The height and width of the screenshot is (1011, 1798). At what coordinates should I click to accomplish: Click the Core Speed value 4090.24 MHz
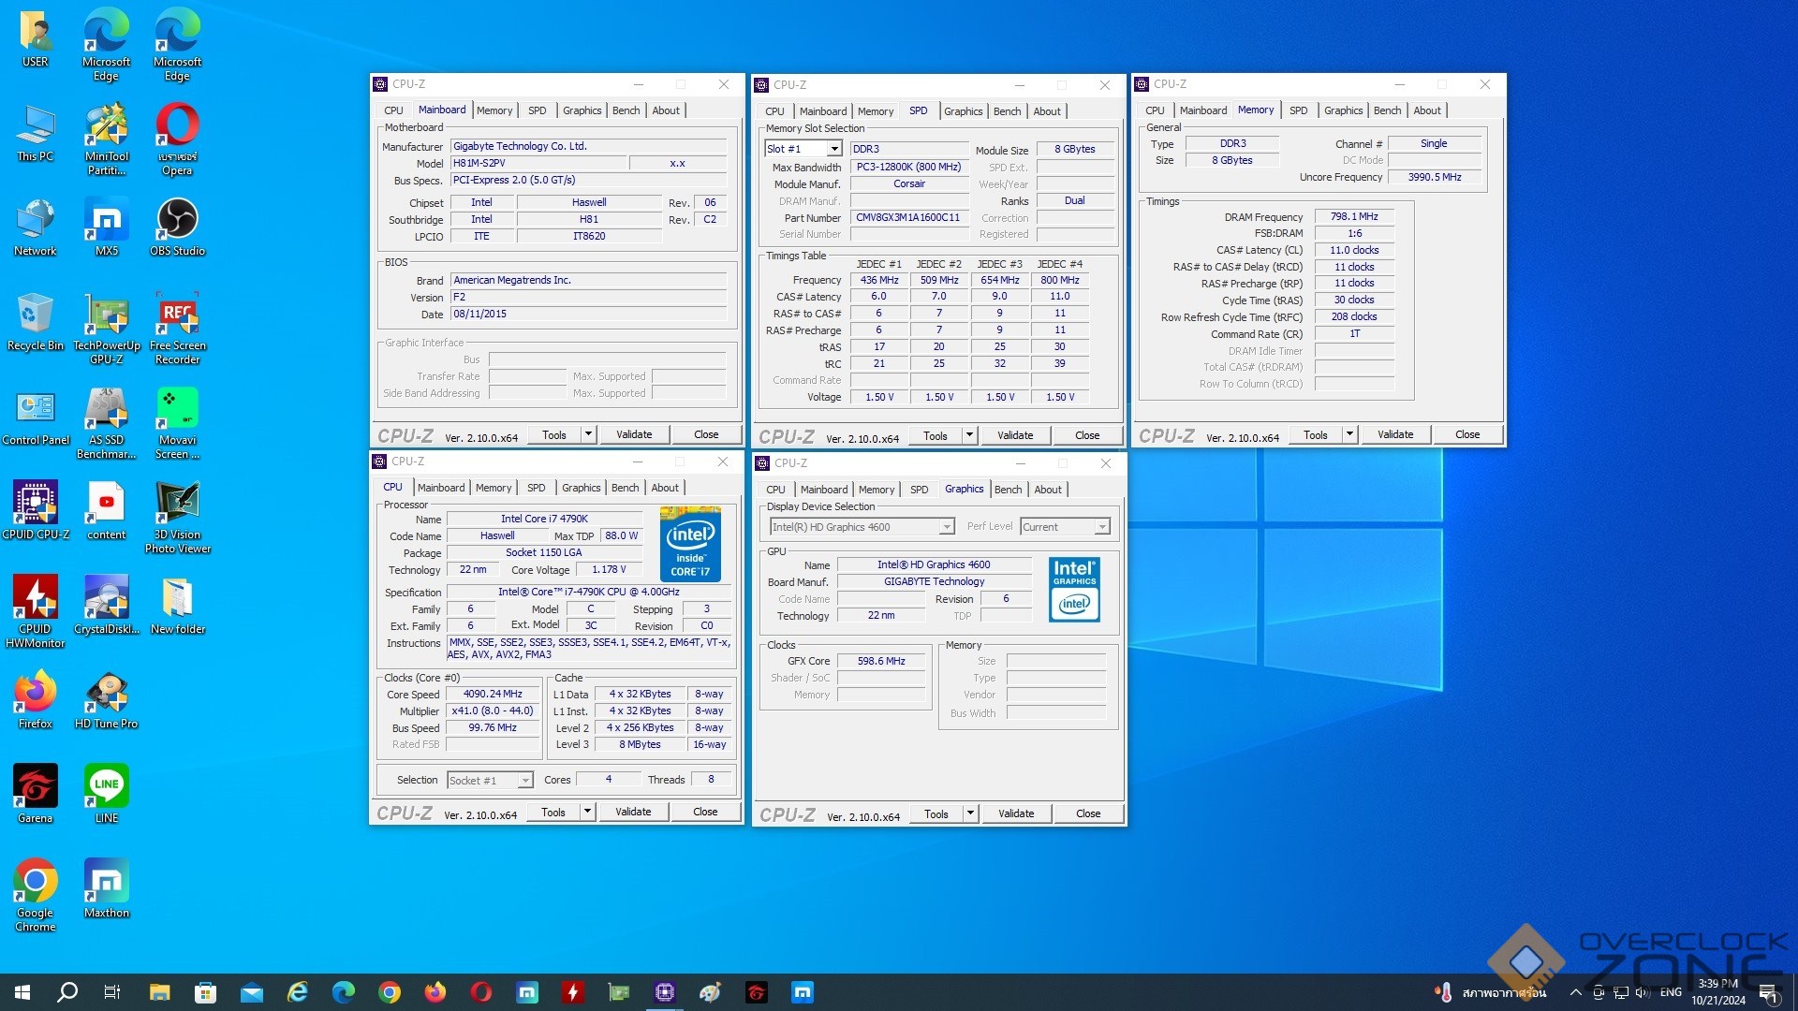point(493,694)
